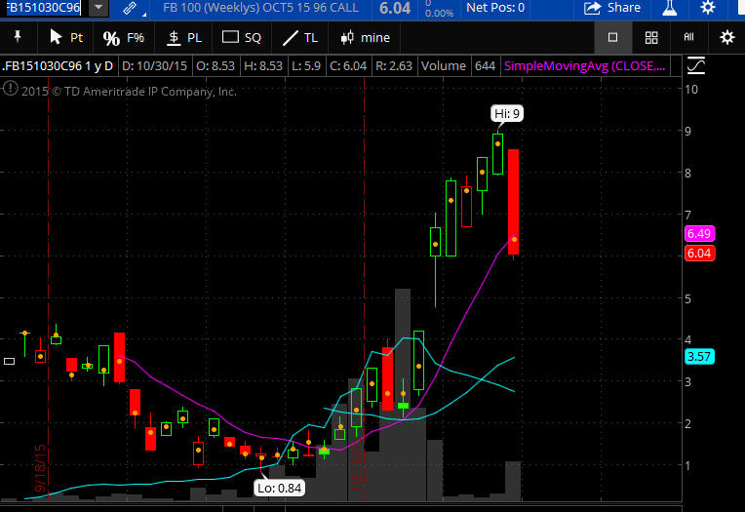Toggle single chart layout view

point(612,38)
